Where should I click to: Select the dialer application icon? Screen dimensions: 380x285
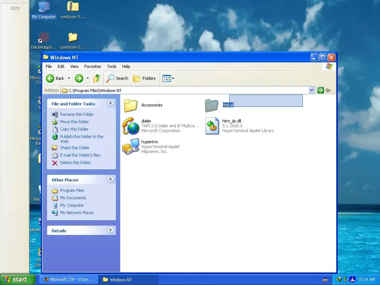coord(131,126)
